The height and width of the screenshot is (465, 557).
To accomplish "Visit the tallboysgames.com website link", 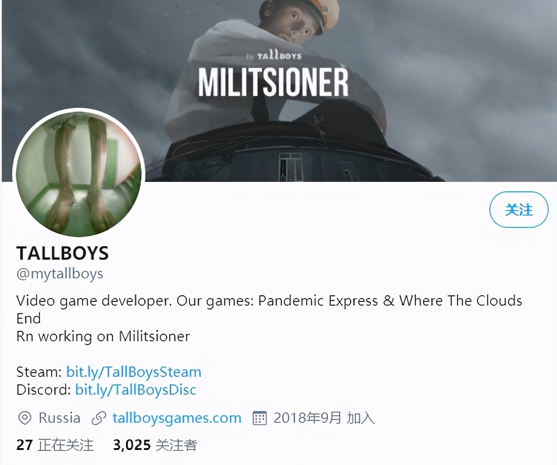I will 177,418.
